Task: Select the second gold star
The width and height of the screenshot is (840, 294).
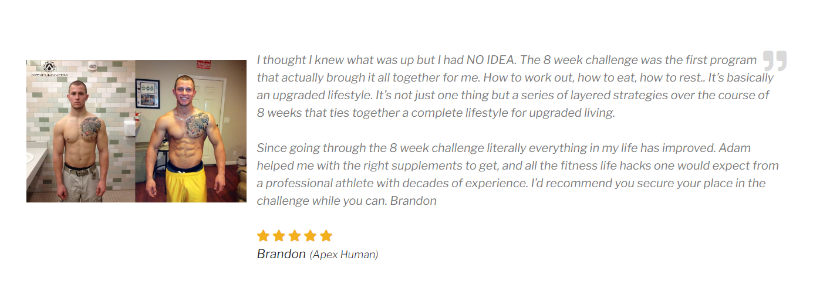Action: [279, 236]
